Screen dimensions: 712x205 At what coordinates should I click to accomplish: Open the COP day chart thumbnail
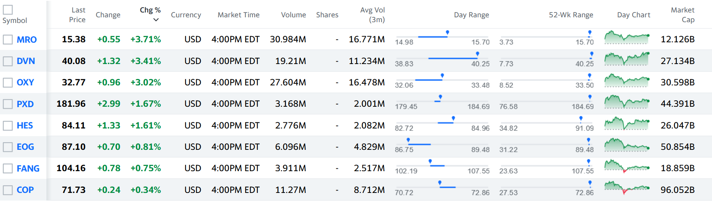click(x=626, y=188)
